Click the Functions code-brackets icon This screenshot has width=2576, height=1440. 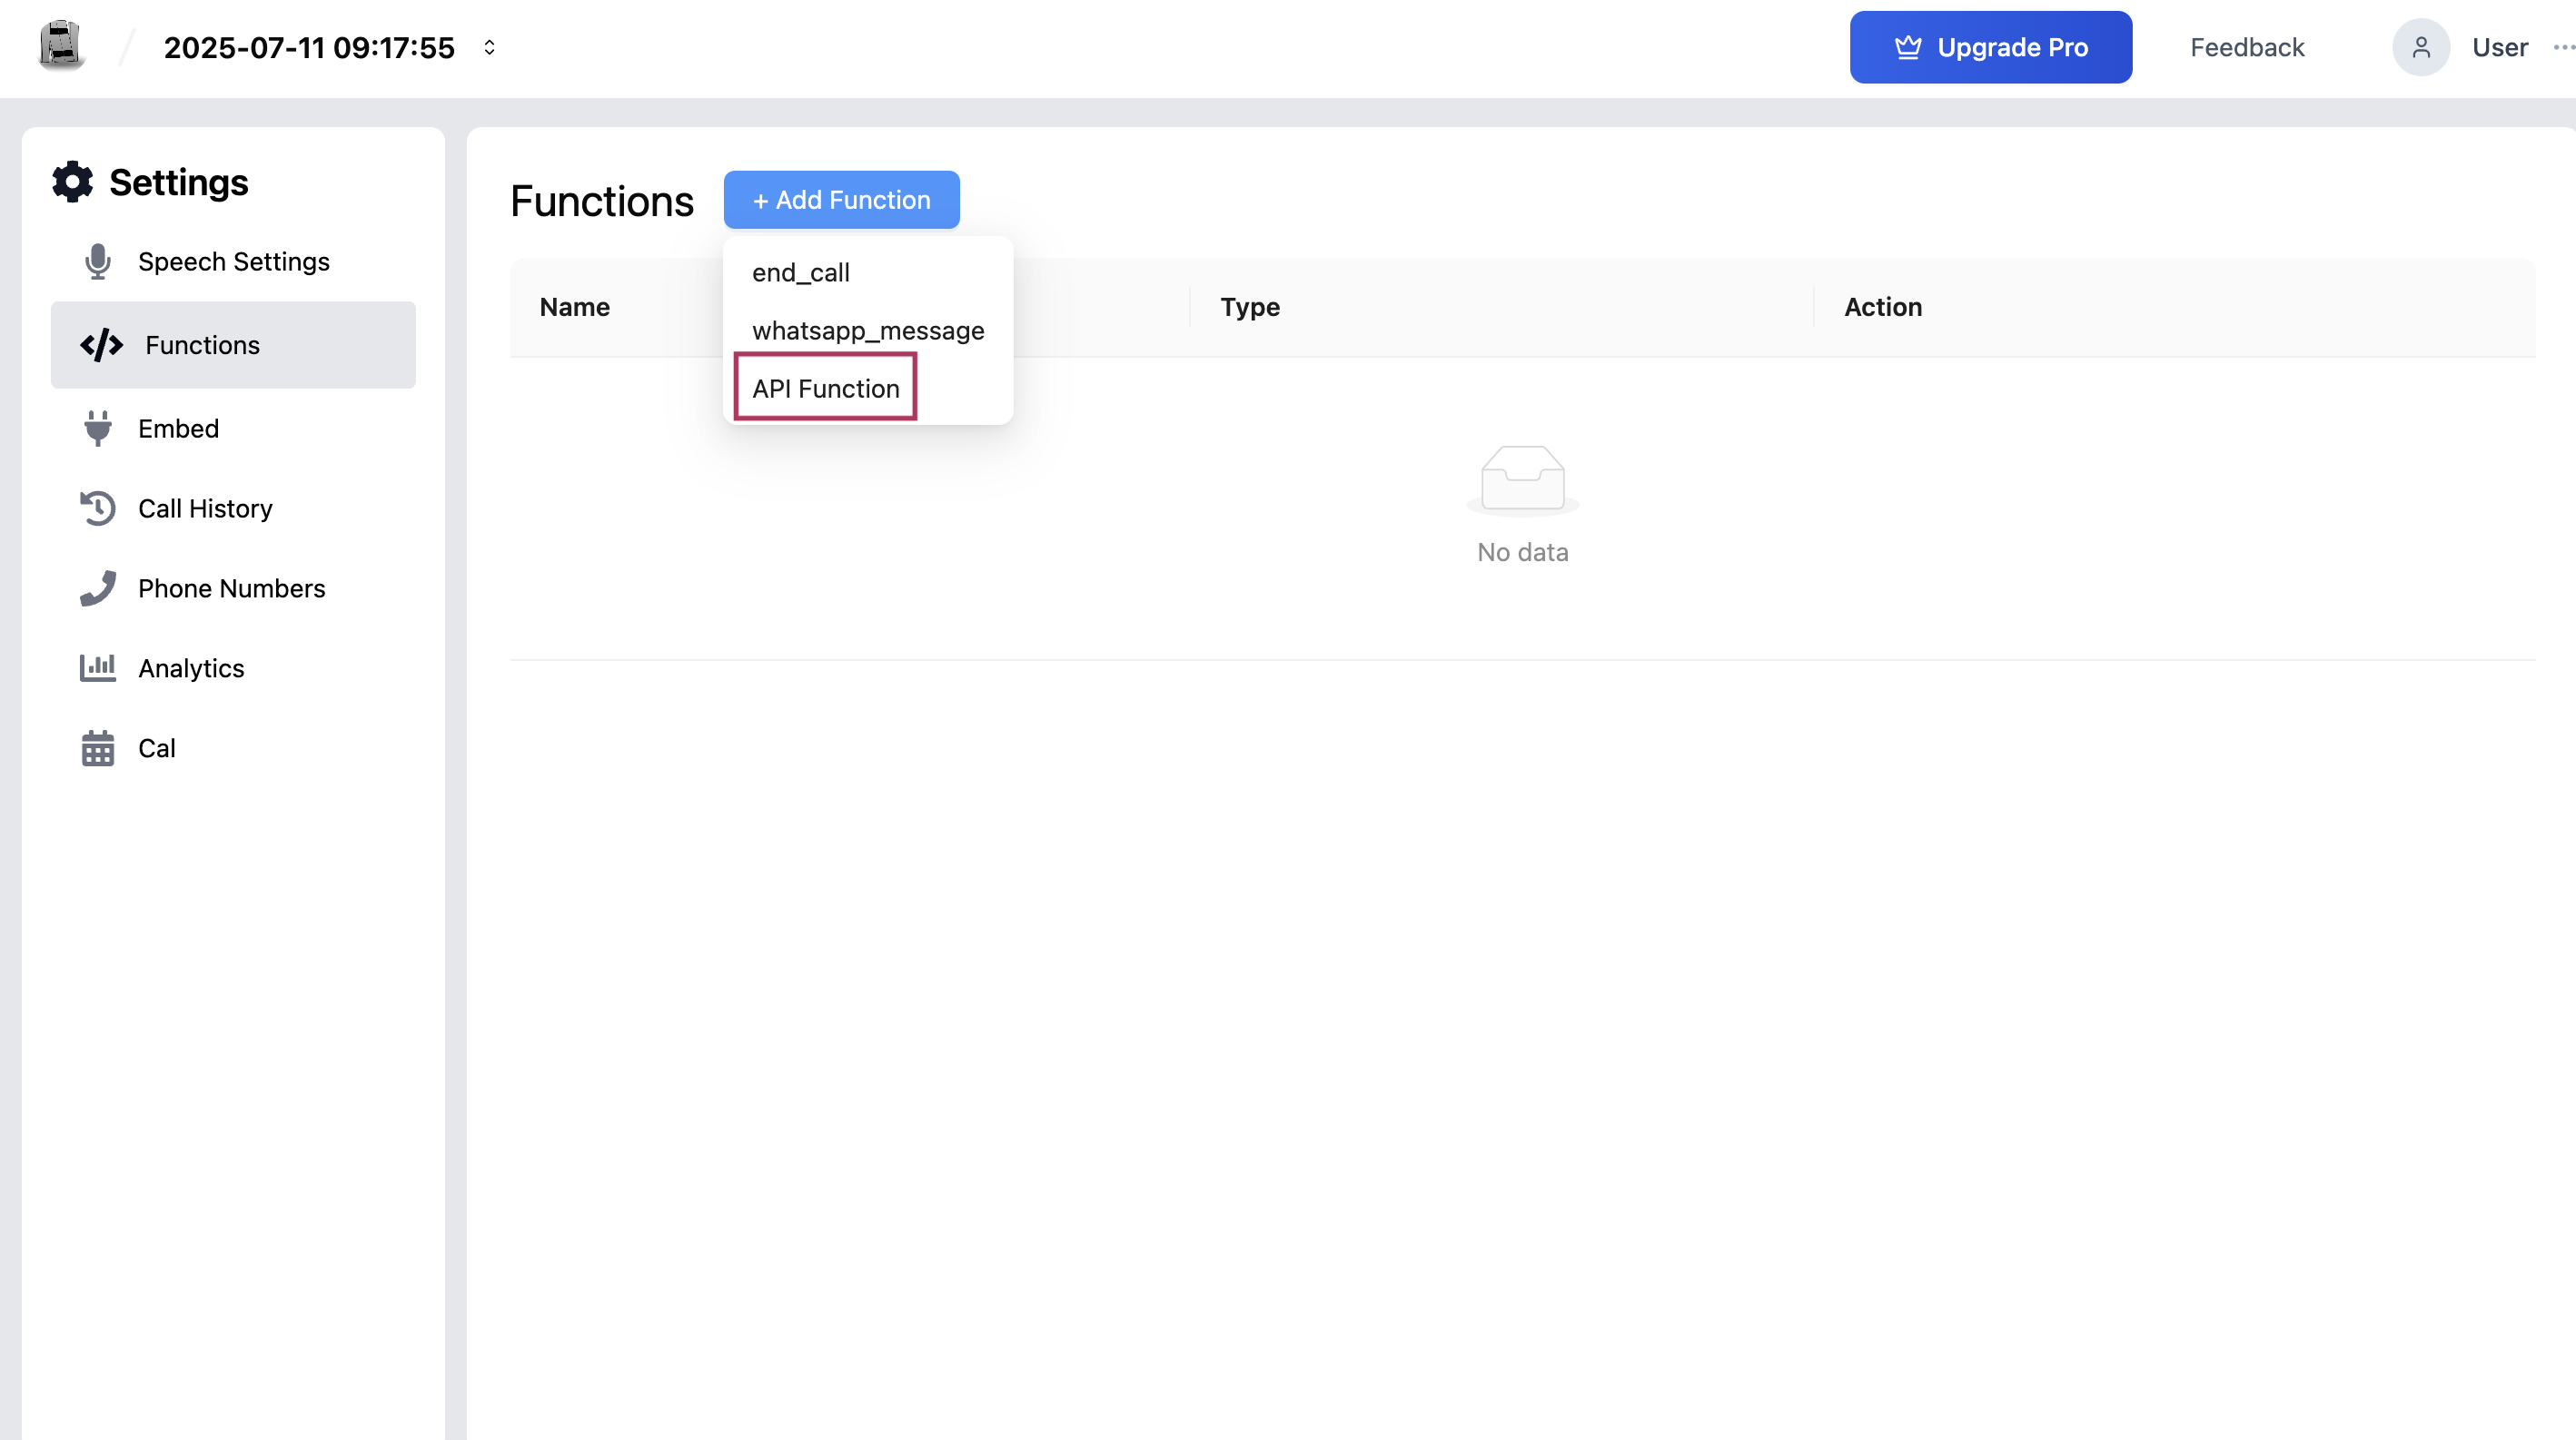click(x=102, y=345)
